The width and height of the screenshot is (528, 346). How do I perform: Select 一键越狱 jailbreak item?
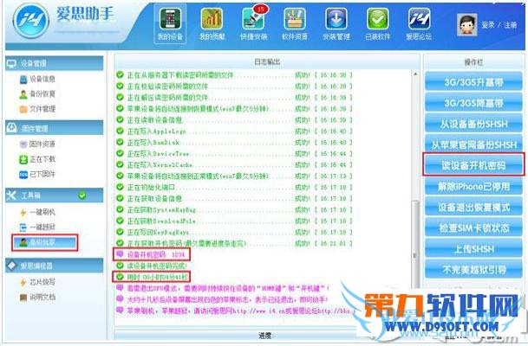click(37, 227)
